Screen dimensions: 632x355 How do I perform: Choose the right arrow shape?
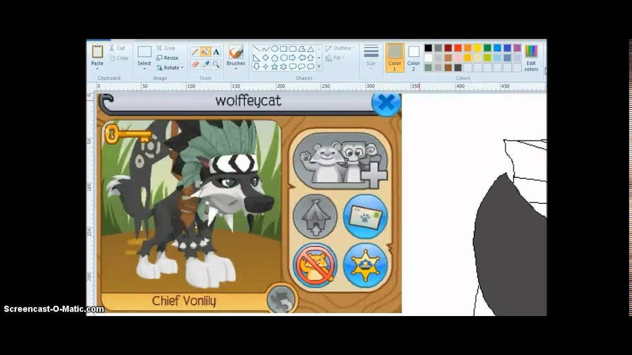click(x=292, y=58)
